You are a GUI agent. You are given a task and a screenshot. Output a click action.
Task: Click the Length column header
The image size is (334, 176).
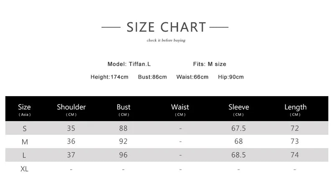pos(295,107)
